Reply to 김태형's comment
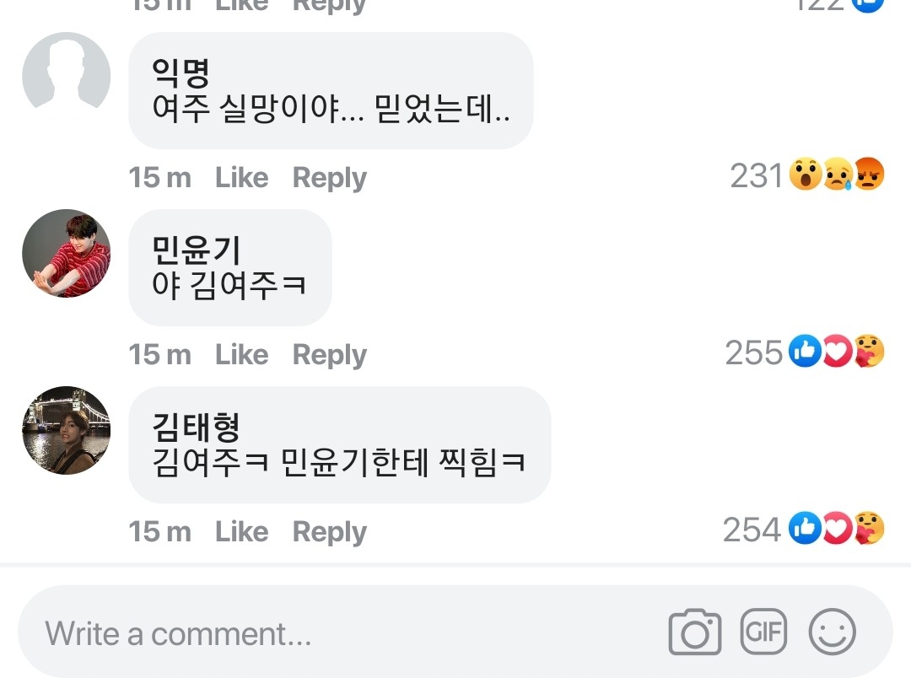Image resolution: width=911 pixels, height=683 pixels. 329,532
